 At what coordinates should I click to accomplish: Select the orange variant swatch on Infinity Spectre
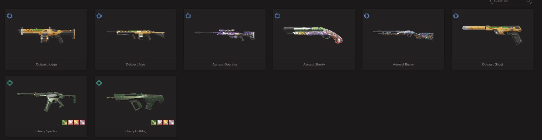pyautogui.click(x=76, y=122)
